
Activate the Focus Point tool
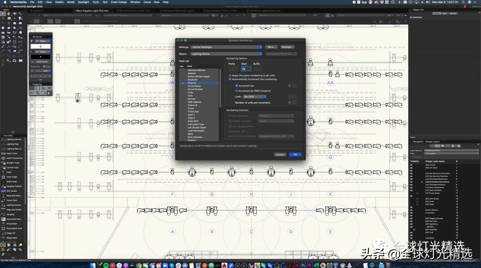click(12, 200)
